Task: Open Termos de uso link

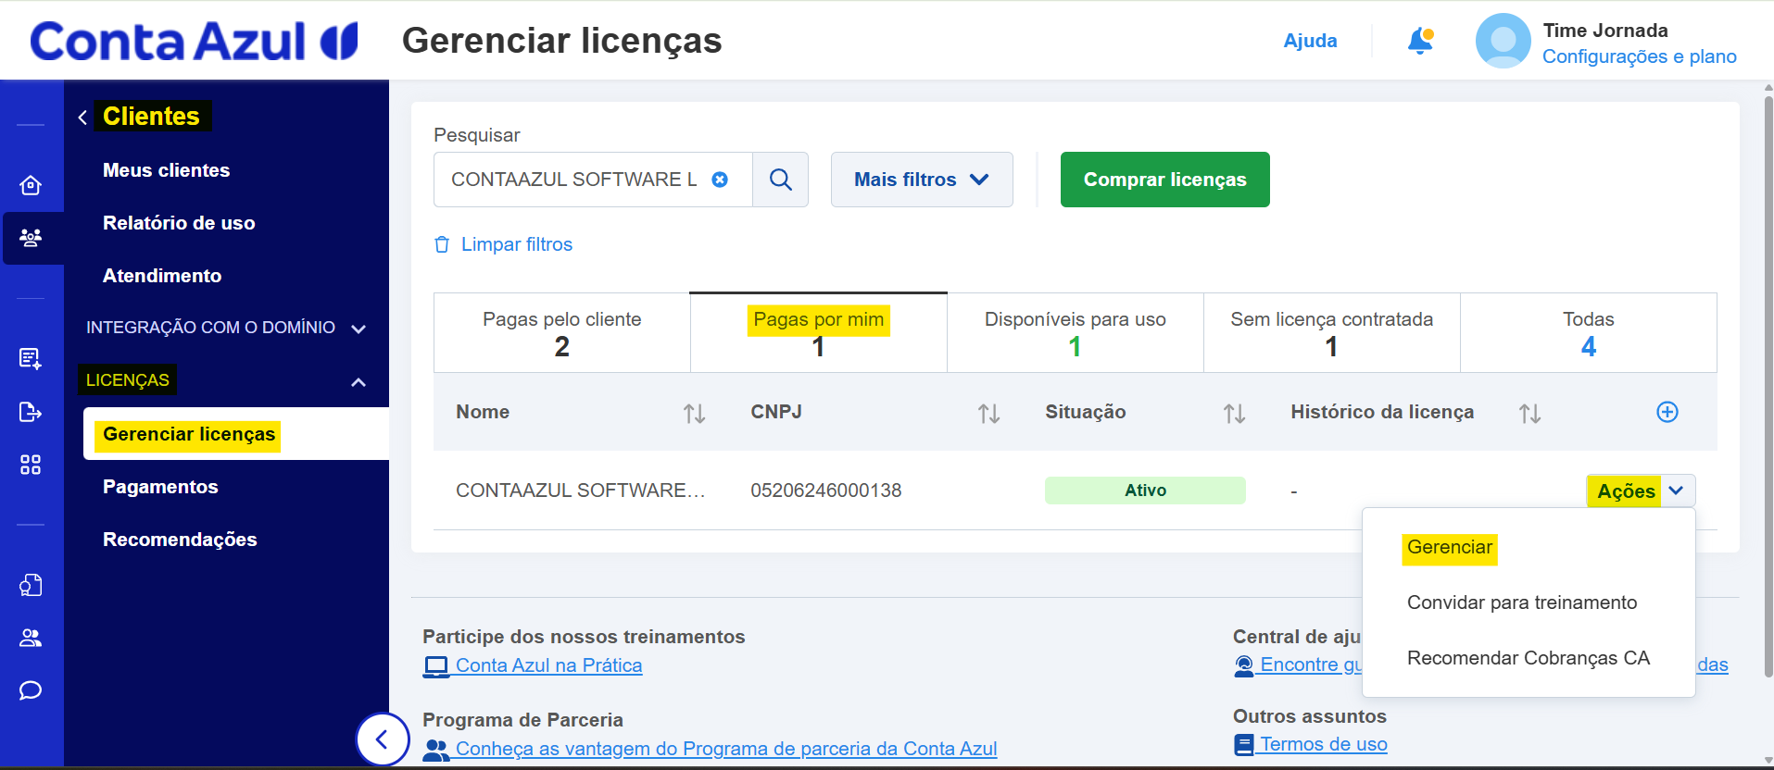Action: click(x=1324, y=744)
